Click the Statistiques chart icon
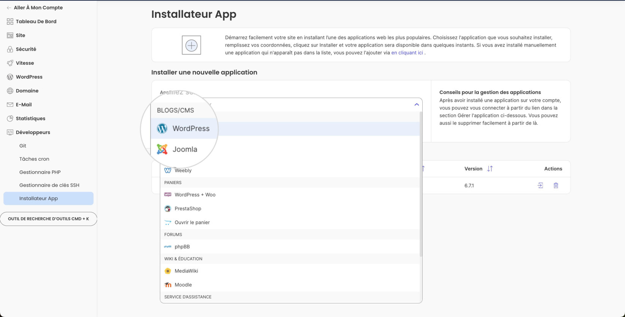 point(10,119)
